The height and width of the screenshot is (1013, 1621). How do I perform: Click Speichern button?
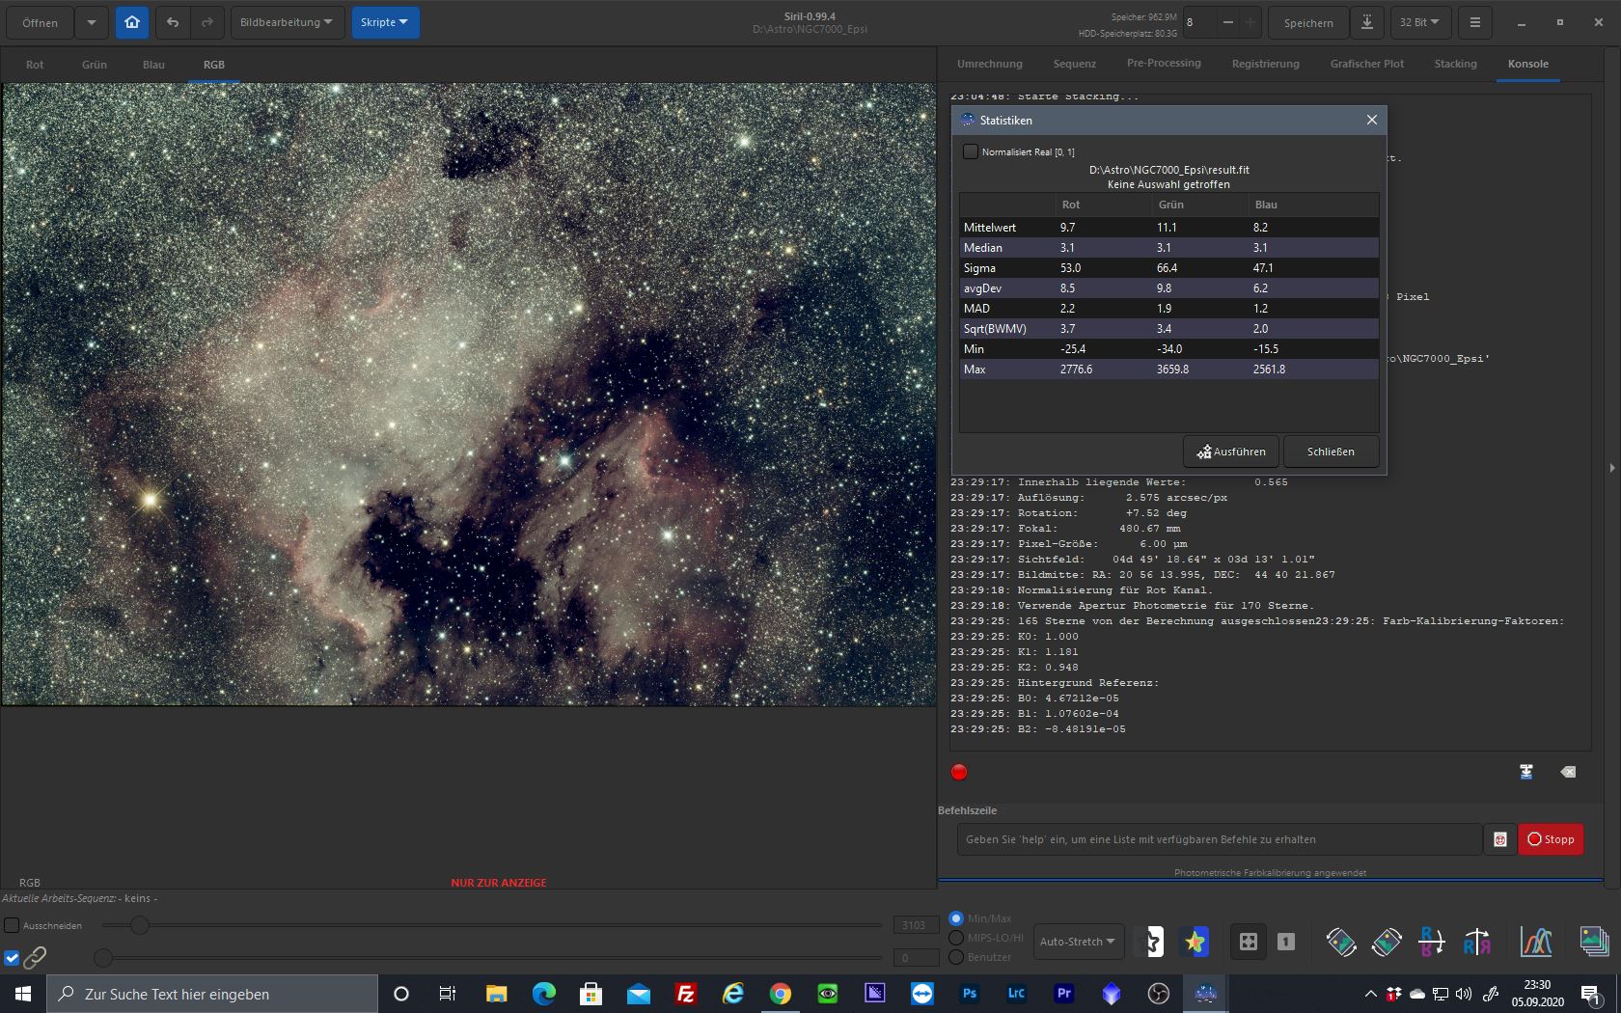pos(1308,22)
